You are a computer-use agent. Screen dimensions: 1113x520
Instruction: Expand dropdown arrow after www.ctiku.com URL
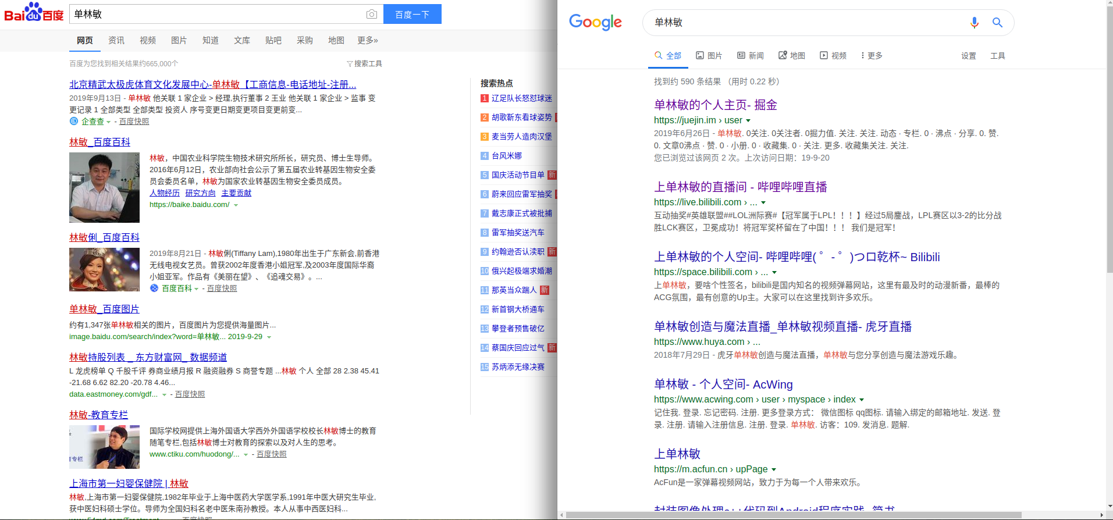pyautogui.click(x=246, y=455)
